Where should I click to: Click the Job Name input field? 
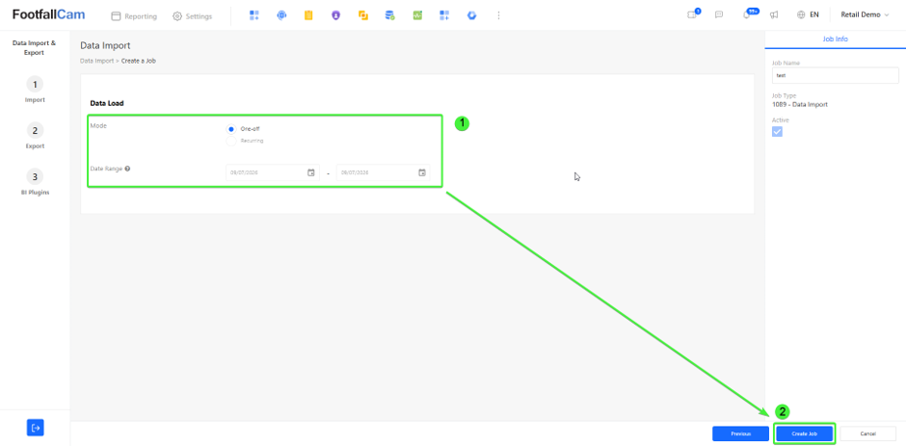[x=835, y=75]
